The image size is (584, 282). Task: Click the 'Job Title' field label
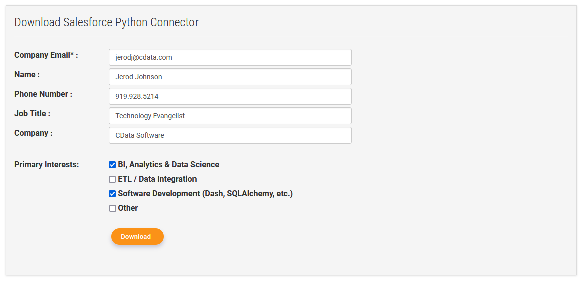(32, 114)
